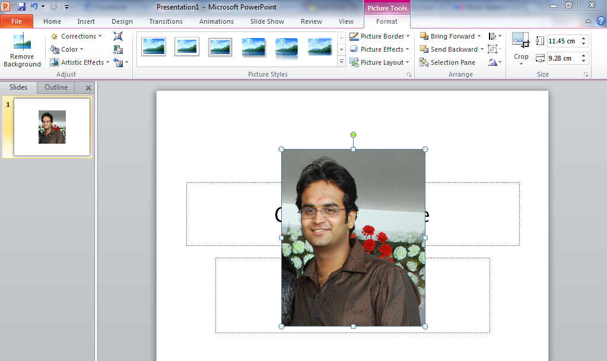Viewport: 607px width, 361px height.
Task: Decrease the shape width with down arrow
Action: 584,61
